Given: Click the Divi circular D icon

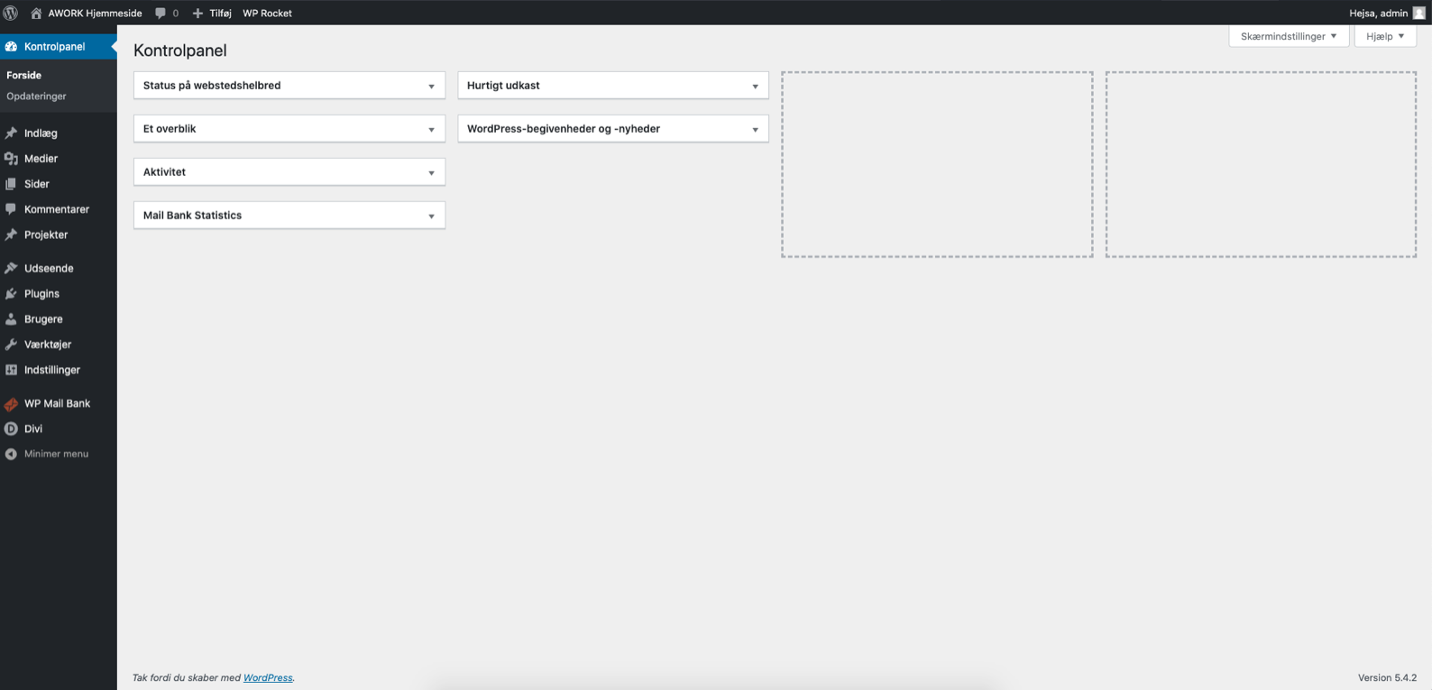Looking at the screenshot, I should click(11, 428).
